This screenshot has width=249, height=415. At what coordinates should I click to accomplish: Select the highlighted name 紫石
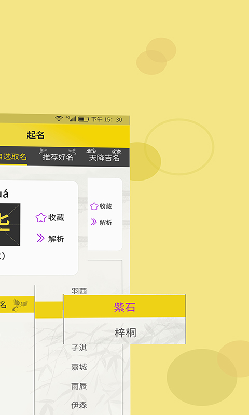point(125,307)
